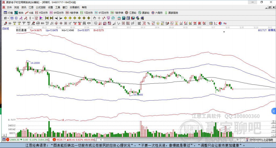Click the 14.2000 high price label

coord(35,63)
